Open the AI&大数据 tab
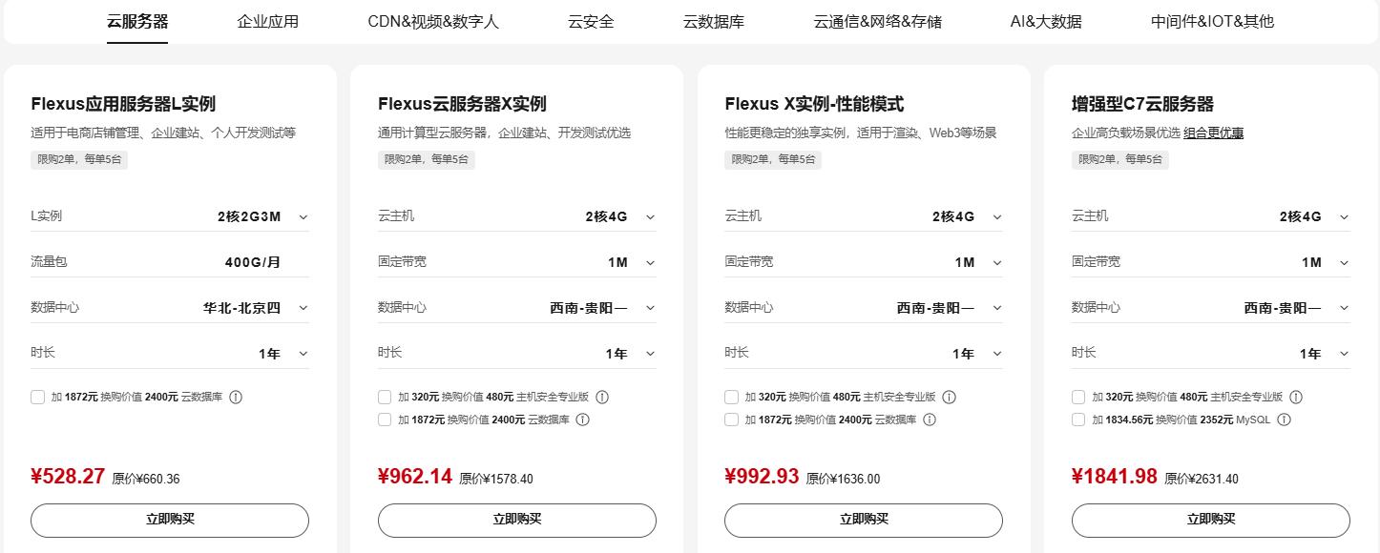The image size is (1380, 553). [1045, 21]
